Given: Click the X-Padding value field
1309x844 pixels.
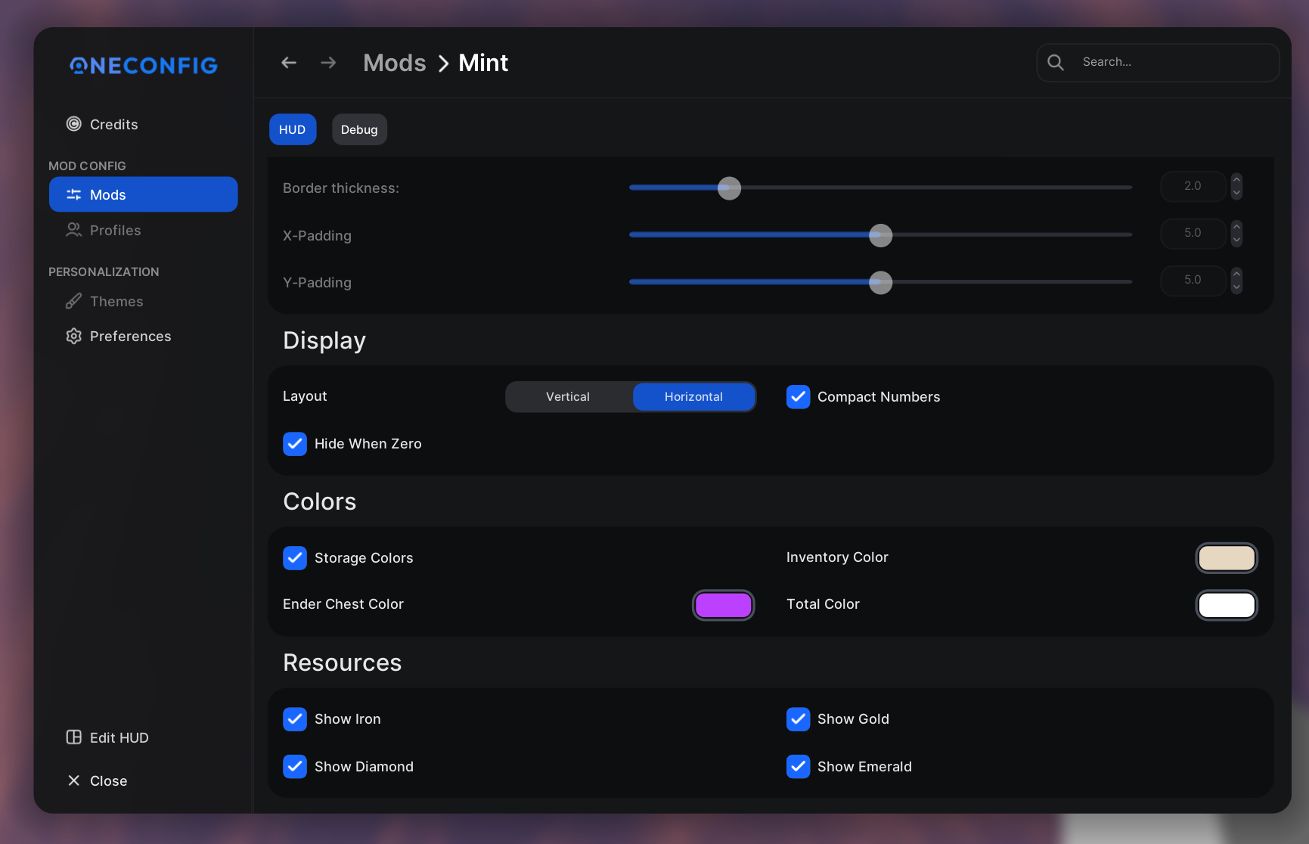Looking at the screenshot, I should (x=1193, y=233).
